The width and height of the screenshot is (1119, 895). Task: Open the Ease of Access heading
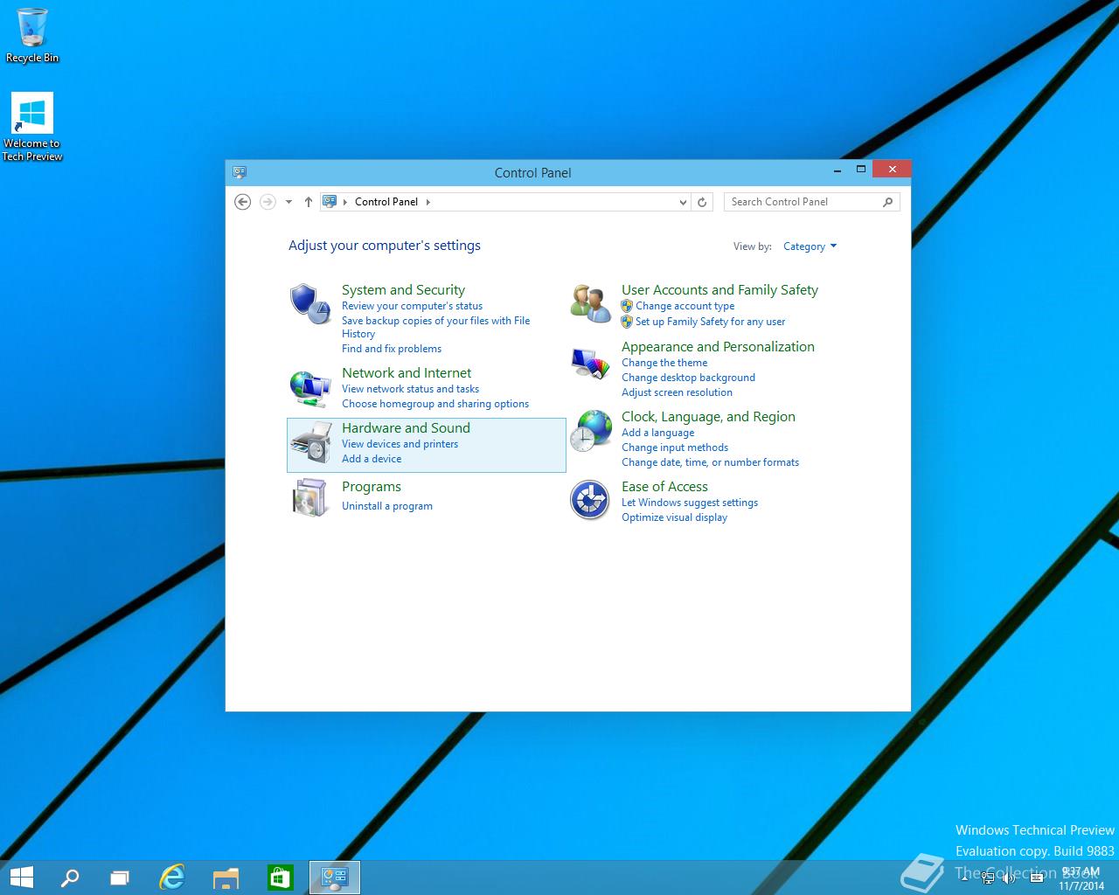point(664,487)
